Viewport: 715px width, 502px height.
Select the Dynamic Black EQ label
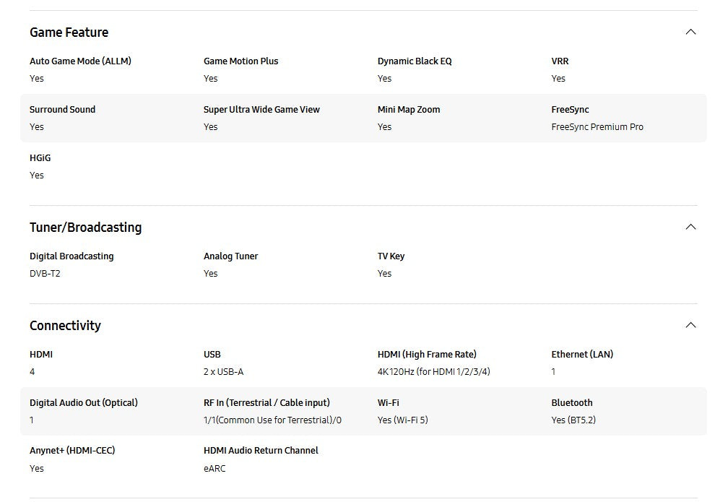tap(414, 61)
